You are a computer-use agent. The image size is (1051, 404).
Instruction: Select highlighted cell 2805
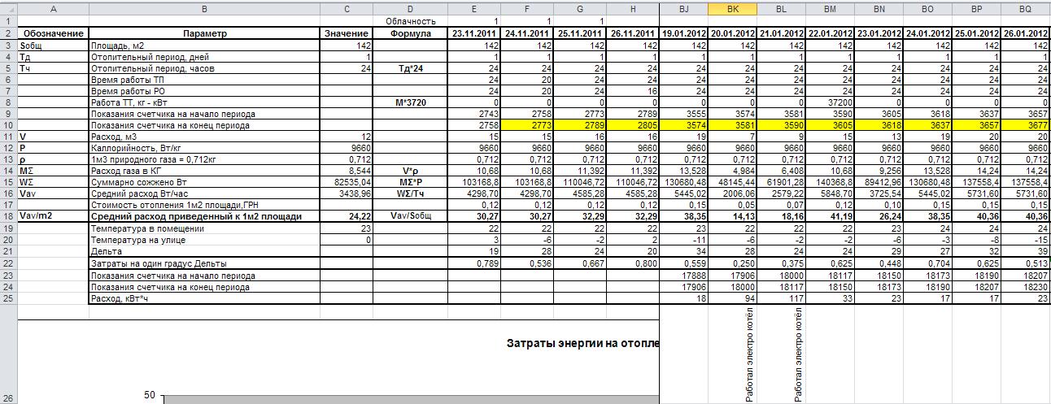(633, 125)
